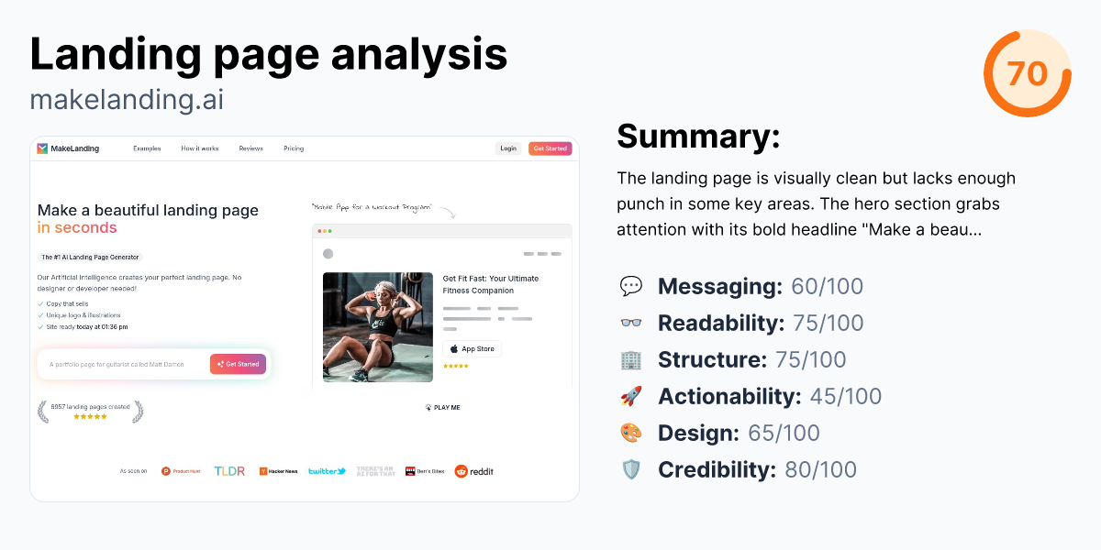
Task: Click the MakeLanding logo icon
Action: [x=42, y=148]
